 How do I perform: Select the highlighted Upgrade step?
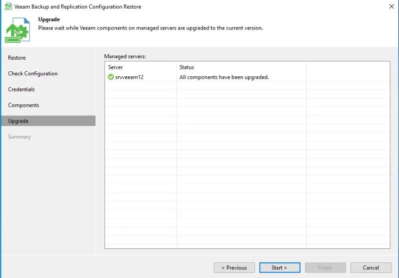point(48,121)
